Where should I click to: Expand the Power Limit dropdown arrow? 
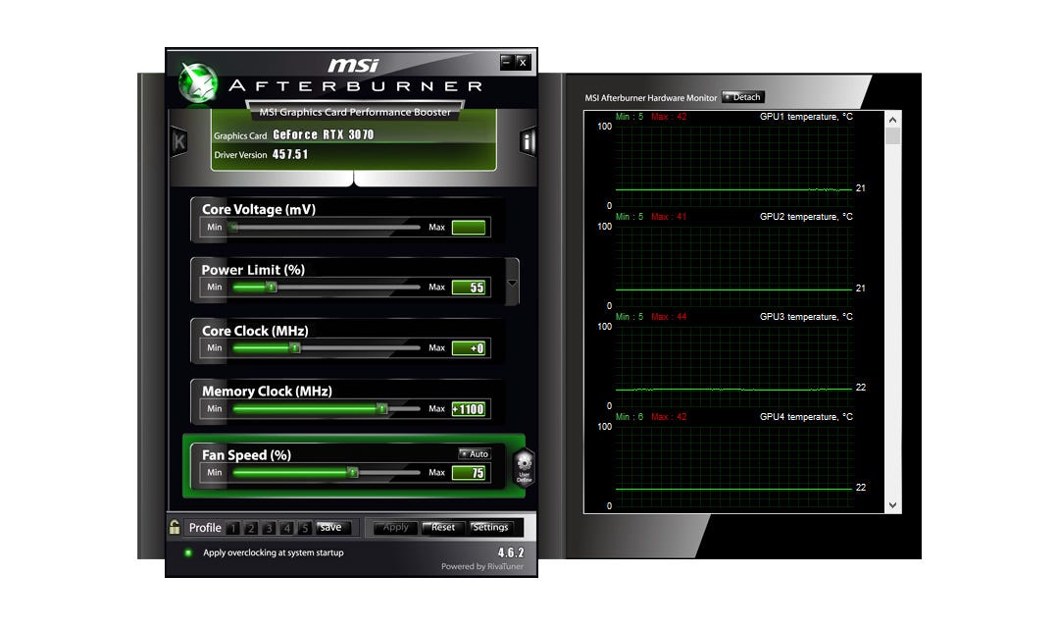tap(512, 284)
